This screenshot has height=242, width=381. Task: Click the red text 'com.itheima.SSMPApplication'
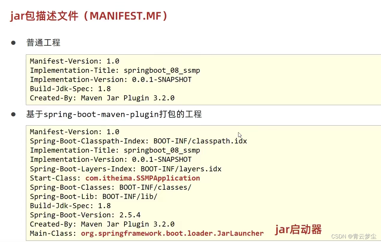tap(143, 178)
